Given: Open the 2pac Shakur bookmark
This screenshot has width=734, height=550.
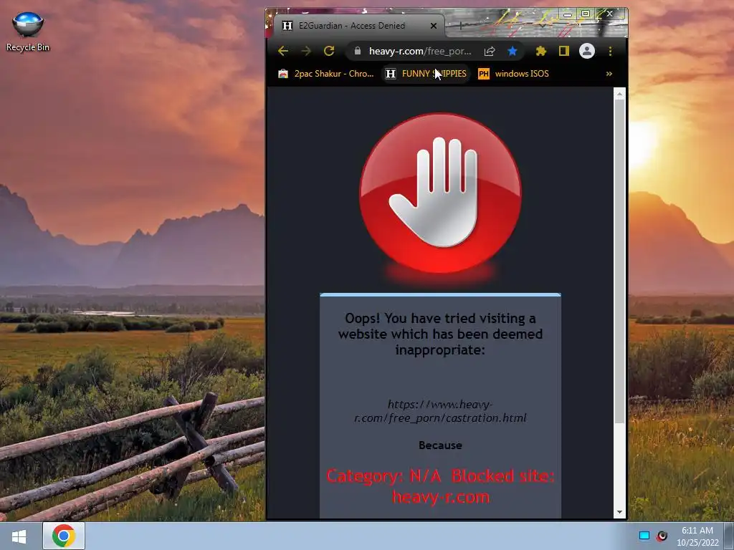Looking at the screenshot, I should 326,74.
